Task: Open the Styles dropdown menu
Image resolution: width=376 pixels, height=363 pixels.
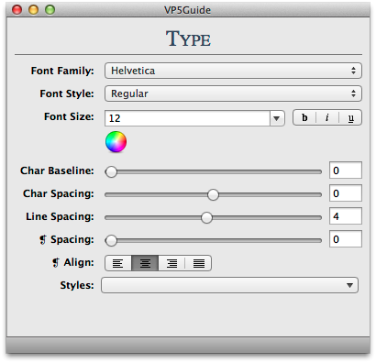Action: pos(229,285)
